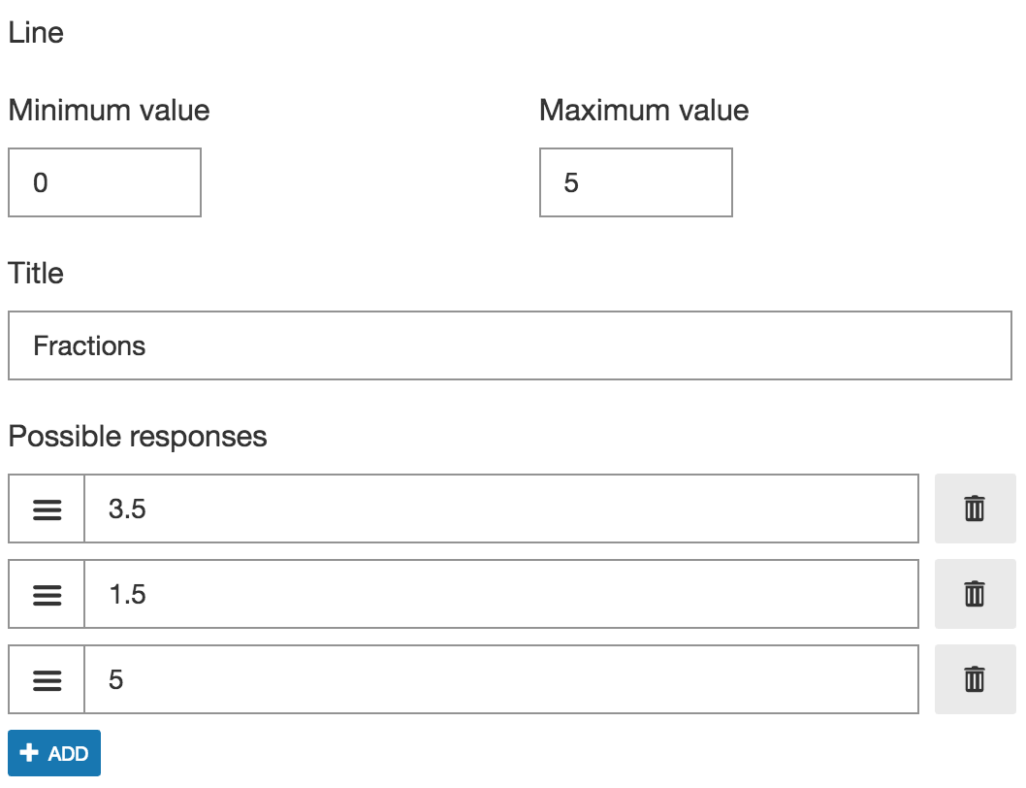Click trash icon for the response 5

975,679
